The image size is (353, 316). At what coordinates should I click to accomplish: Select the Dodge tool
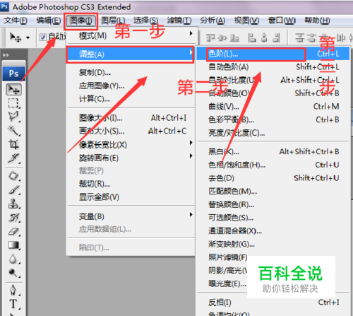tap(13, 273)
